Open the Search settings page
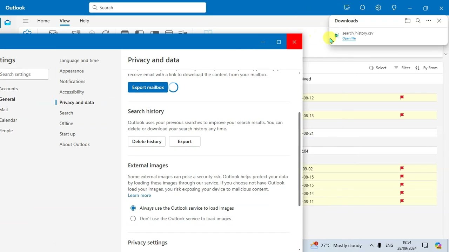 pyautogui.click(x=66, y=113)
